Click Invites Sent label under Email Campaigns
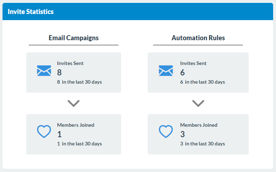 pos(70,63)
